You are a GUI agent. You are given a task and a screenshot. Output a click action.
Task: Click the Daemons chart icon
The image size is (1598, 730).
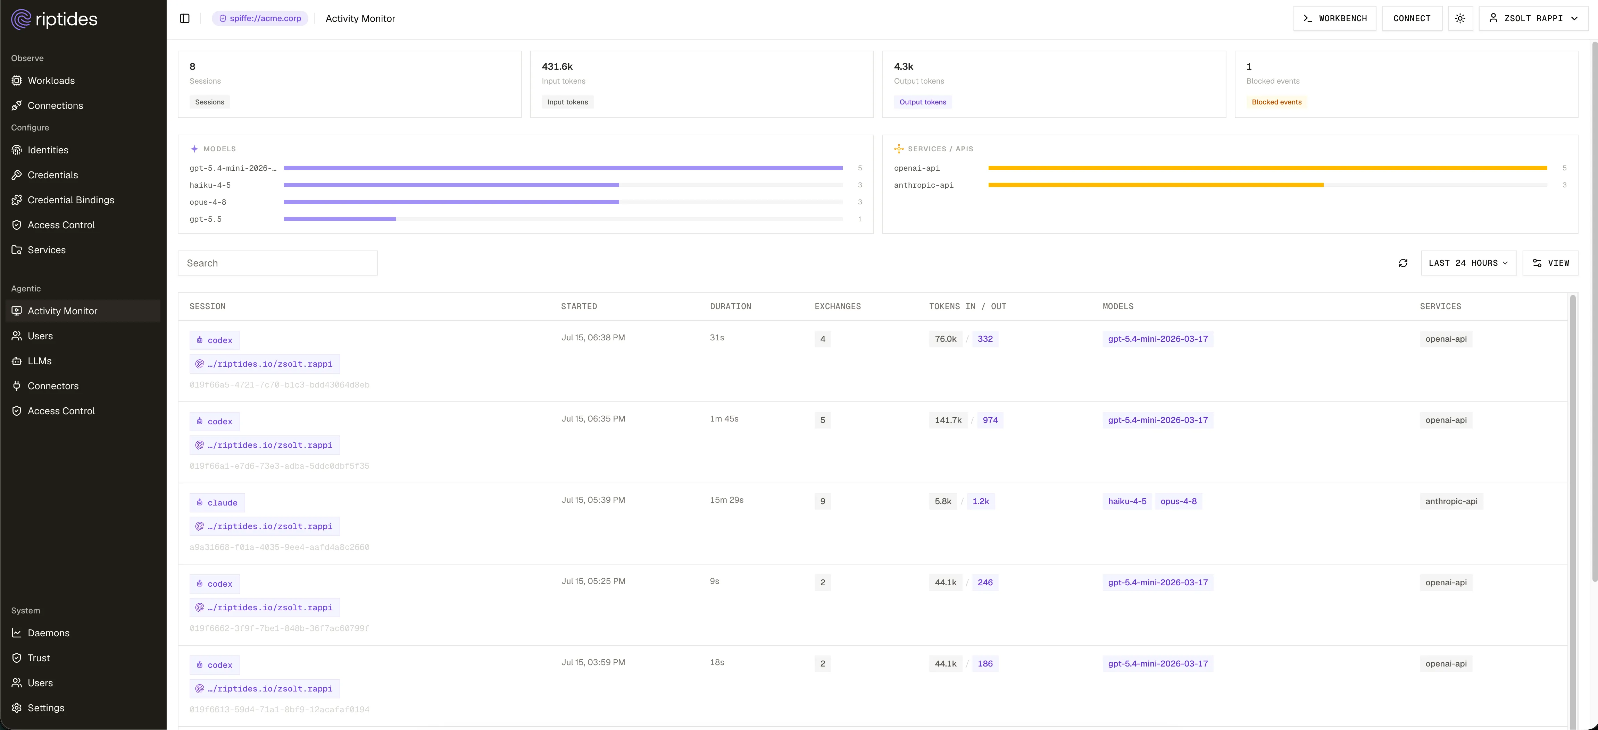coord(17,633)
